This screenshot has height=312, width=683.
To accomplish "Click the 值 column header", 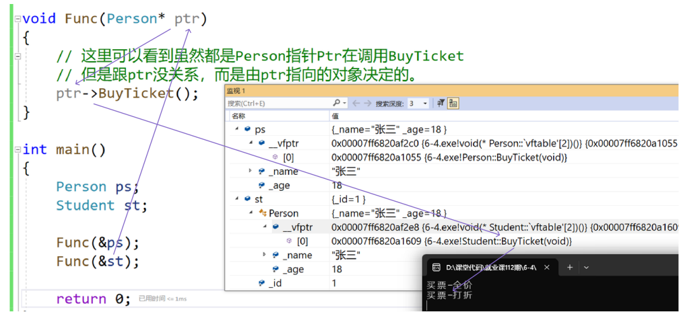I will tap(335, 116).
